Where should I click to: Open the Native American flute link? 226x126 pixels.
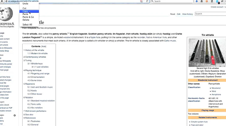[x=156, y=37]
